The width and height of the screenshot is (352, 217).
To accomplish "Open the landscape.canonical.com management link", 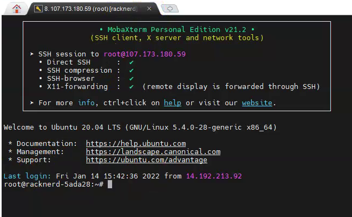I will [153, 152].
